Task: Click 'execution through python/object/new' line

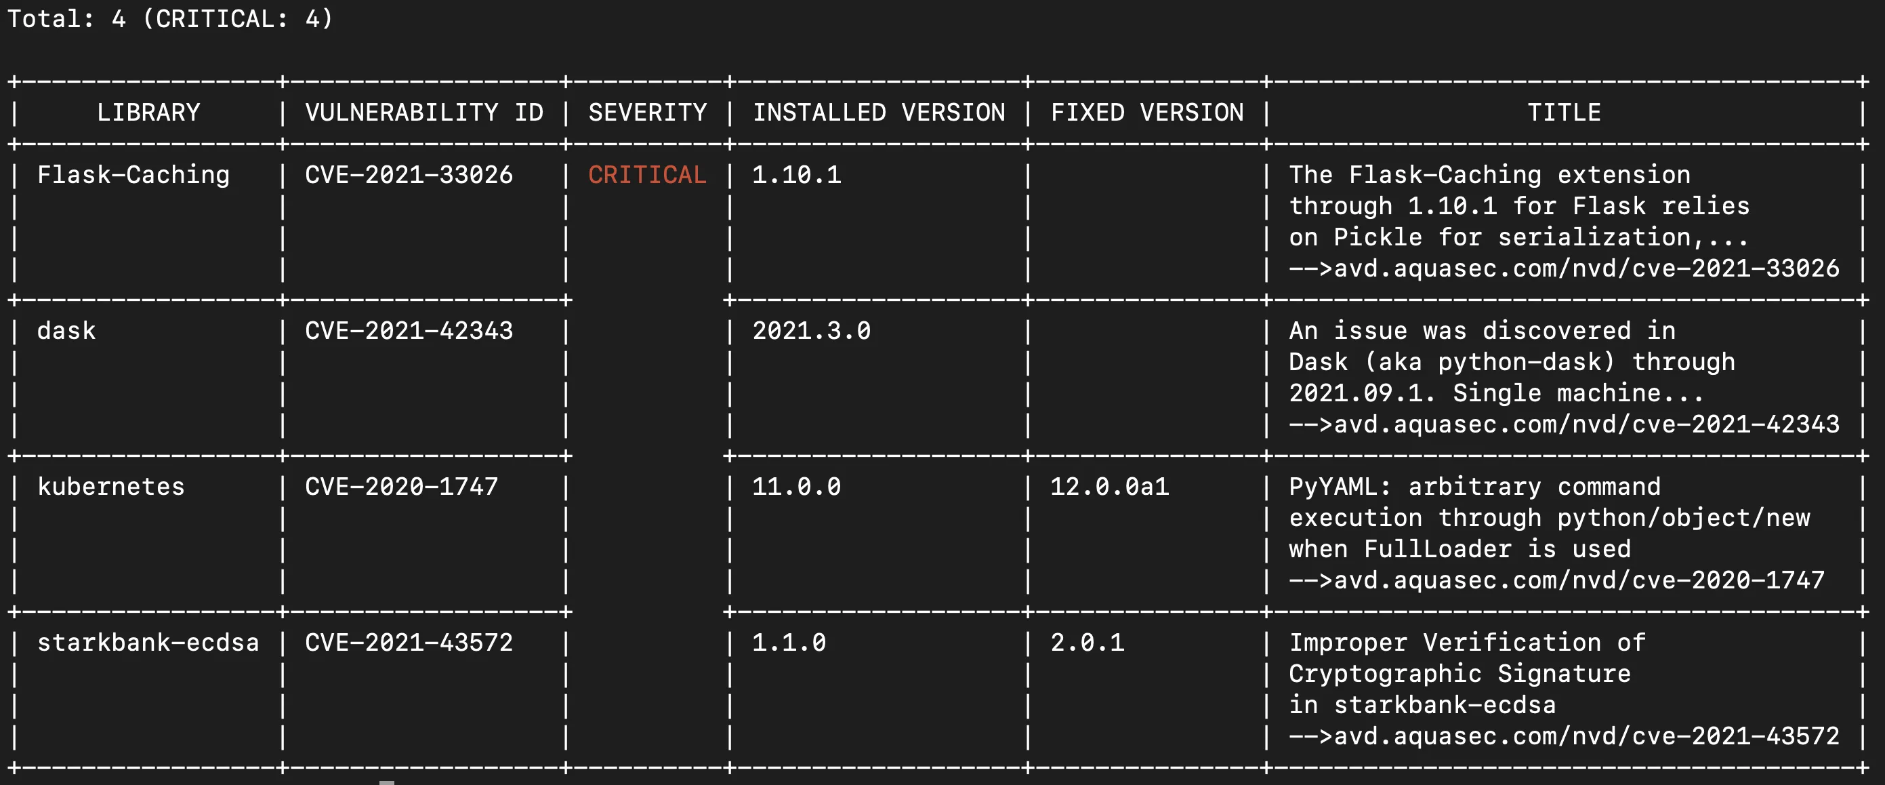Action: (x=1549, y=518)
